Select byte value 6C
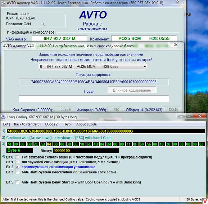This screenshot has height=204, width=208. 89,144
